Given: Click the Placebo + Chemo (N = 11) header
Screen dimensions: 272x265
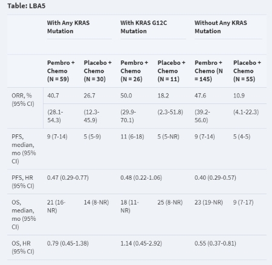Looking at the screenshot, I should tap(171, 71).
